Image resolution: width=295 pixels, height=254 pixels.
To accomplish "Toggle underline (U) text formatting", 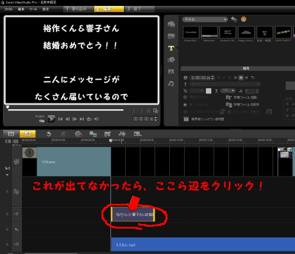I will coord(229,78).
